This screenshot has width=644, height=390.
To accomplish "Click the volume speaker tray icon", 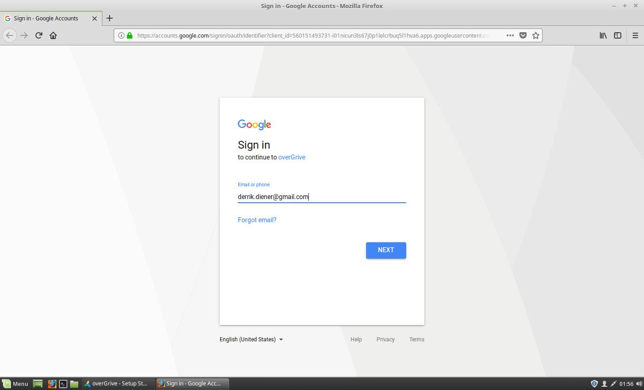I will click(x=639, y=384).
